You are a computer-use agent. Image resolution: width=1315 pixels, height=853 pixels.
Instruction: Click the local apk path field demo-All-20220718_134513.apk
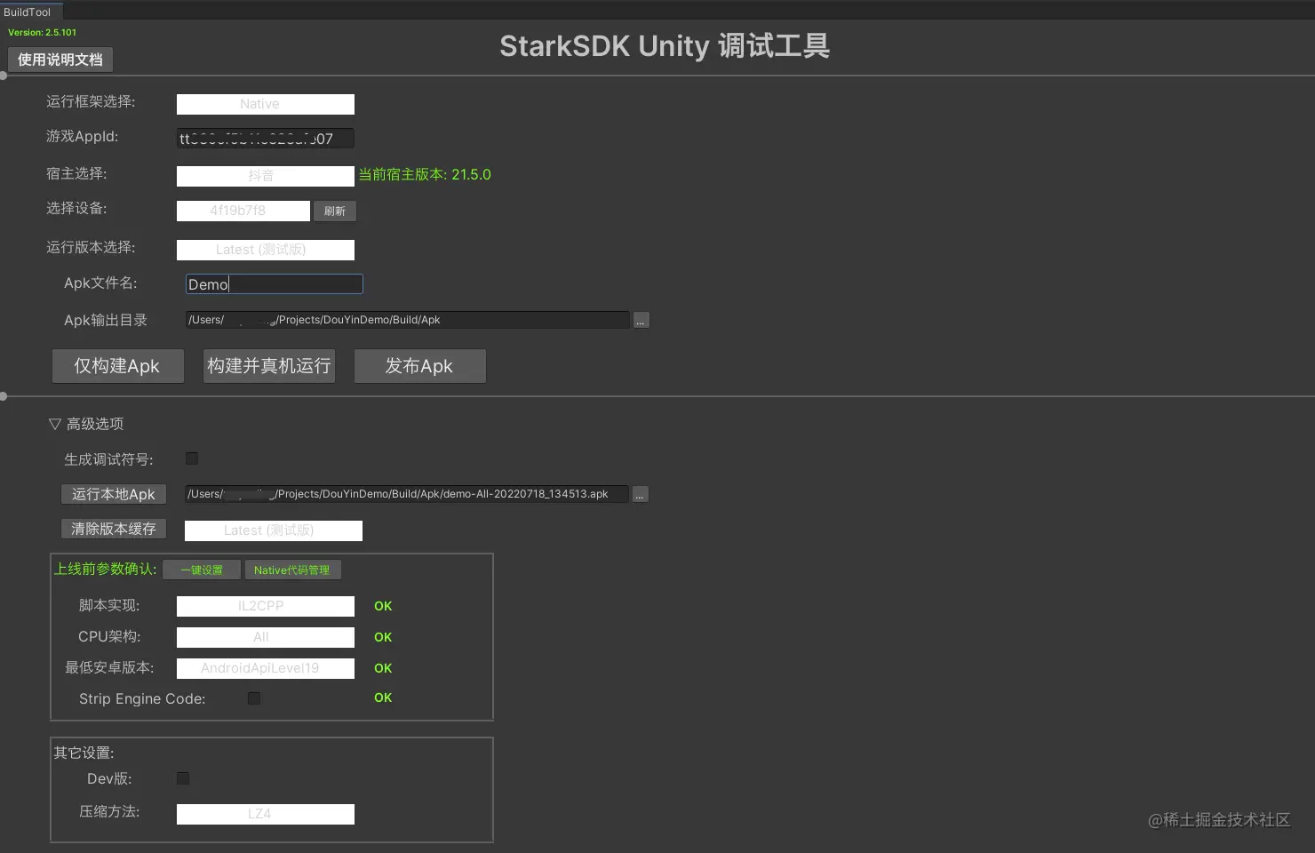pos(407,494)
